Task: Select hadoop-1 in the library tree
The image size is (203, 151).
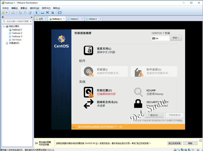Action: tap(17, 30)
